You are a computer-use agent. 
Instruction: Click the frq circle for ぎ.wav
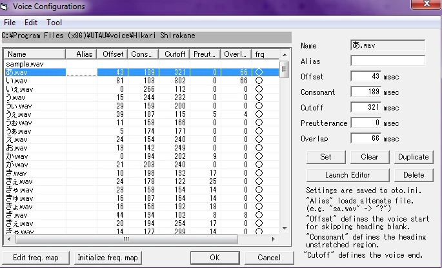tap(259, 215)
